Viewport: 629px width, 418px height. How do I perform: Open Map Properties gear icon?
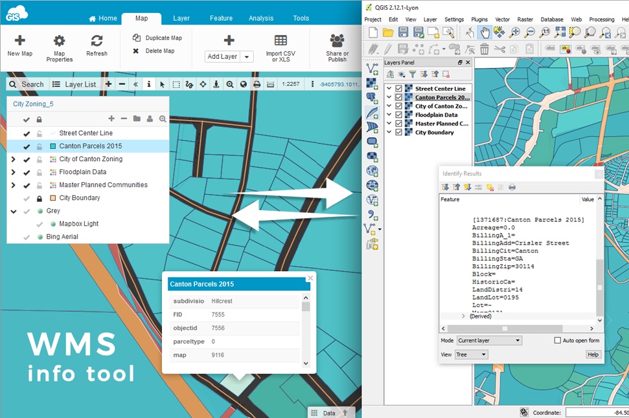pos(59,41)
